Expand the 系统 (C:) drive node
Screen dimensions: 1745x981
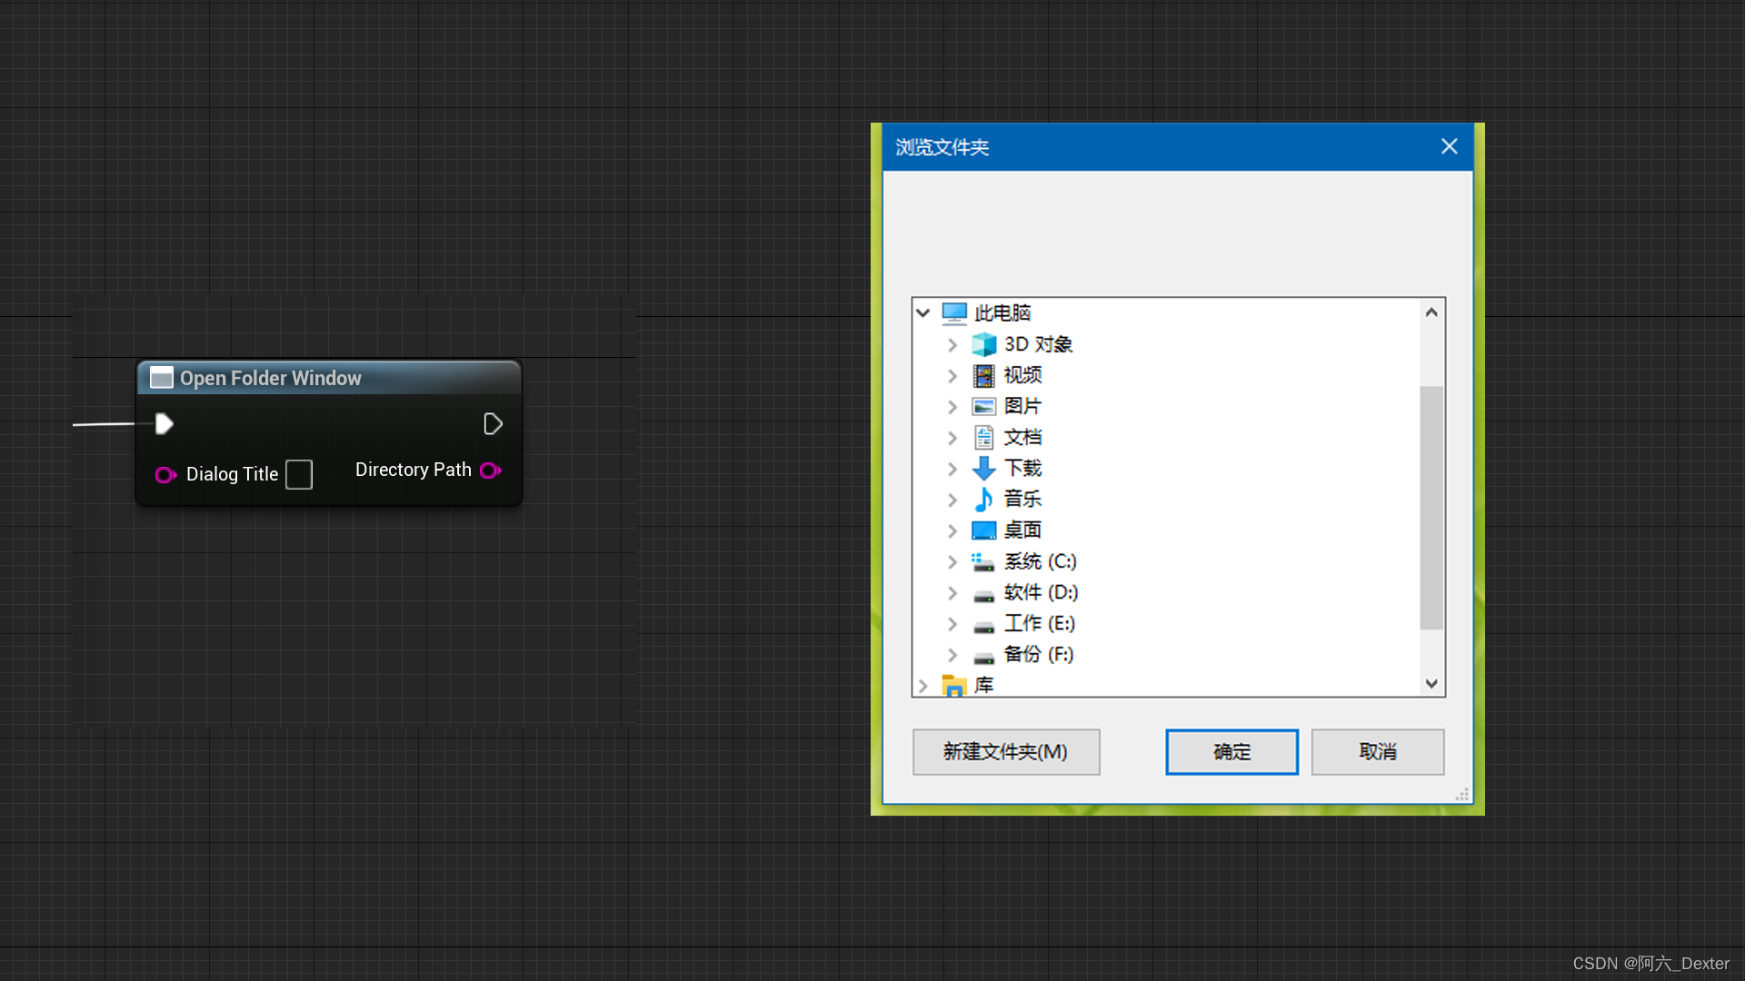952,561
